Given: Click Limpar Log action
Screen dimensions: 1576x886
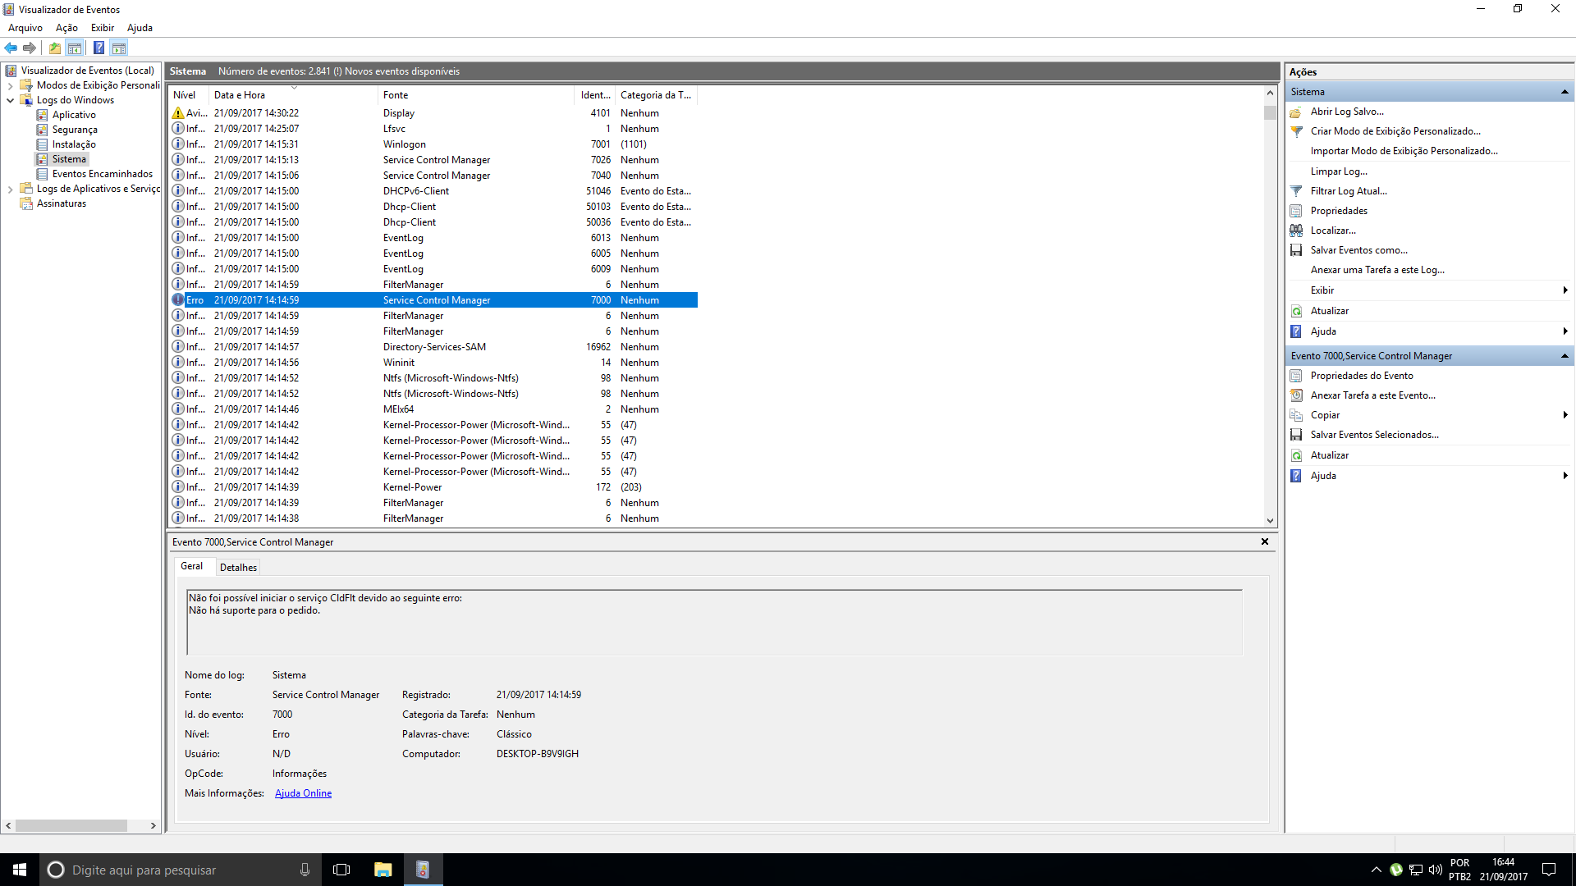Looking at the screenshot, I should pos(1339,171).
